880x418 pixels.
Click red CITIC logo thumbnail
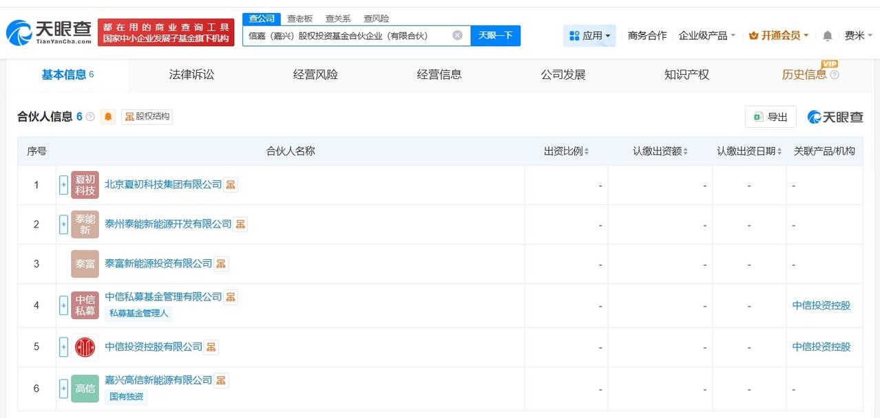tap(85, 346)
